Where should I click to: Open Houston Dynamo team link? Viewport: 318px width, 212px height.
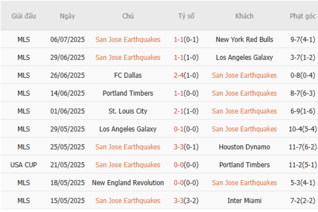(x=244, y=147)
